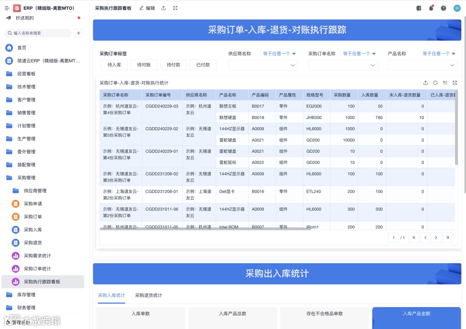466x329 pixels.
Task: Open 采购订单 in sidebar
Action: tap(33, 217)
